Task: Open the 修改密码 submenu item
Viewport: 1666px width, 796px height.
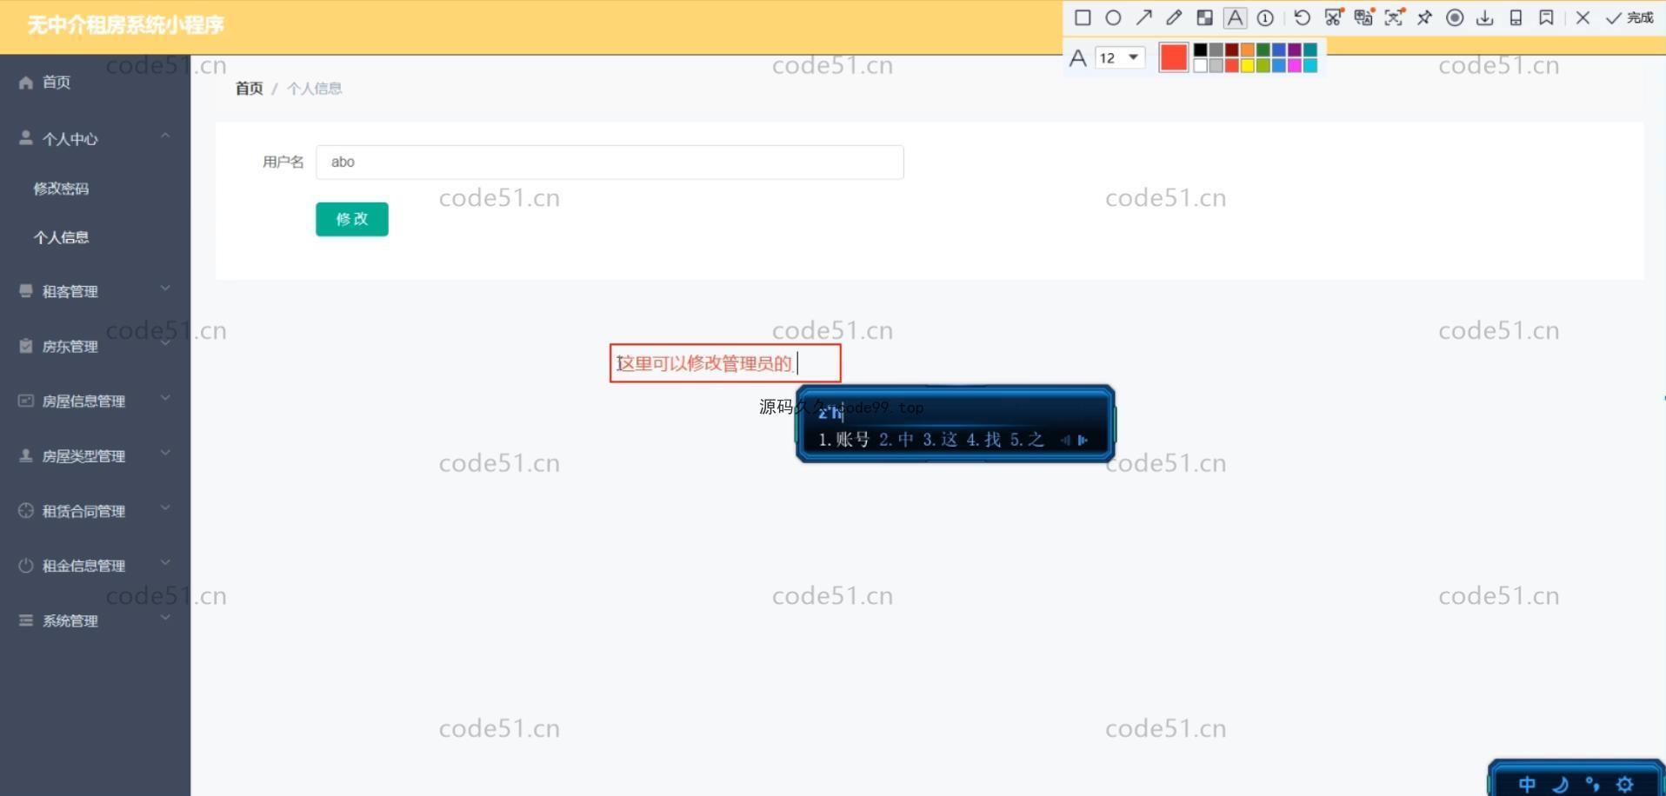Action: (61, 189)
